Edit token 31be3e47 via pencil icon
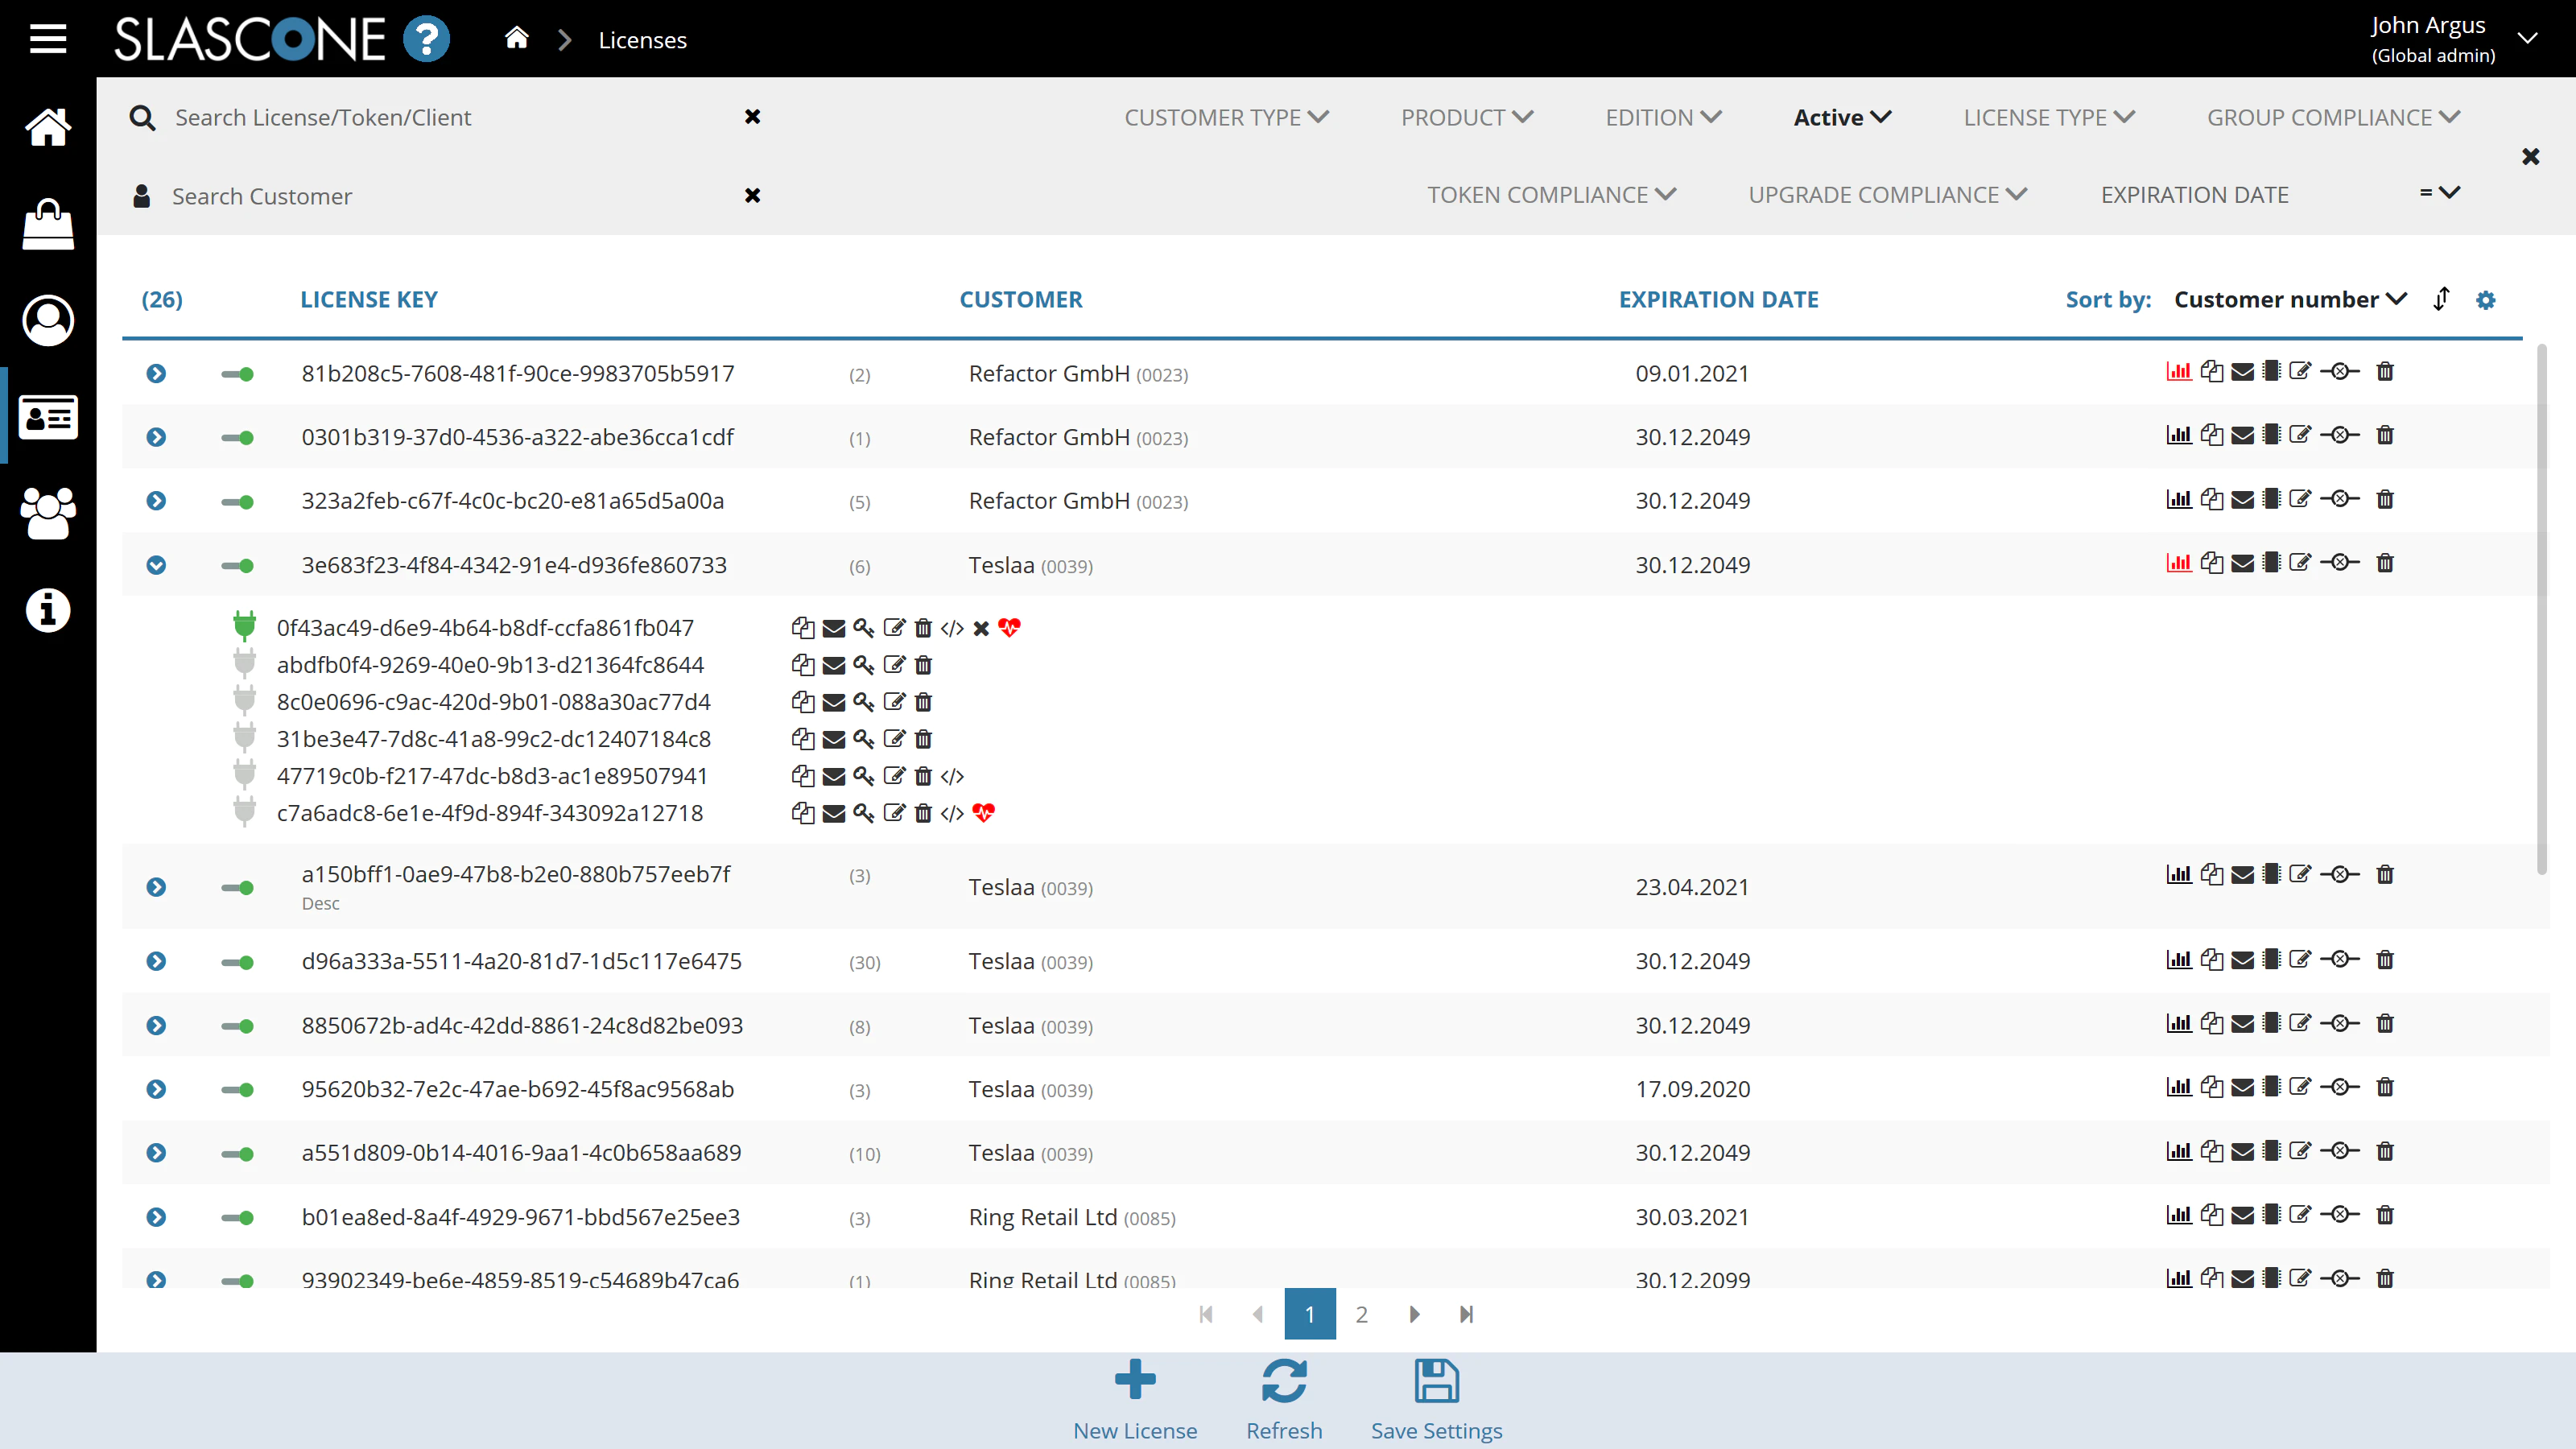Screen dimensions: 2576x1449 [x=894, y=739]
